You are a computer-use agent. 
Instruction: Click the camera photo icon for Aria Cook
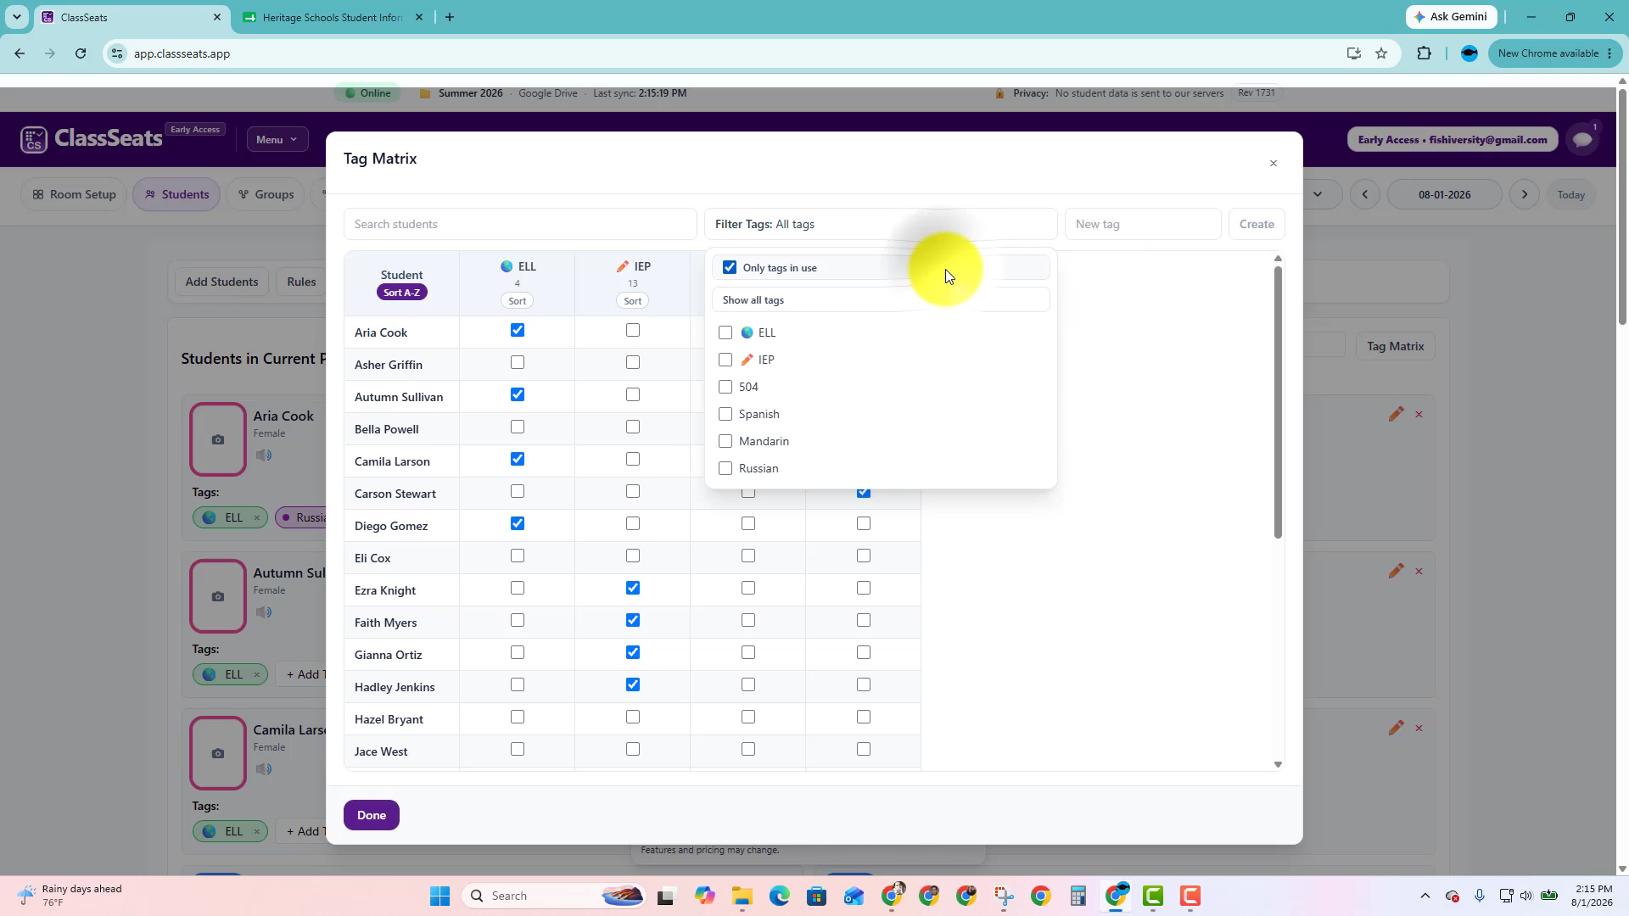click(218, 439)
